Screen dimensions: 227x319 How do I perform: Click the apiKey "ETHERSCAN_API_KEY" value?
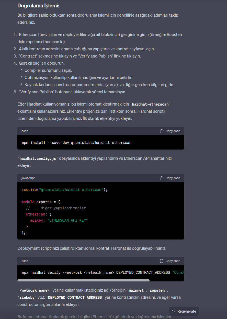click(67, 220)
